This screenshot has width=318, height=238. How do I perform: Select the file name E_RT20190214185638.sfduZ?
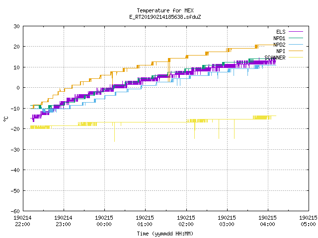tap(165, 17)
